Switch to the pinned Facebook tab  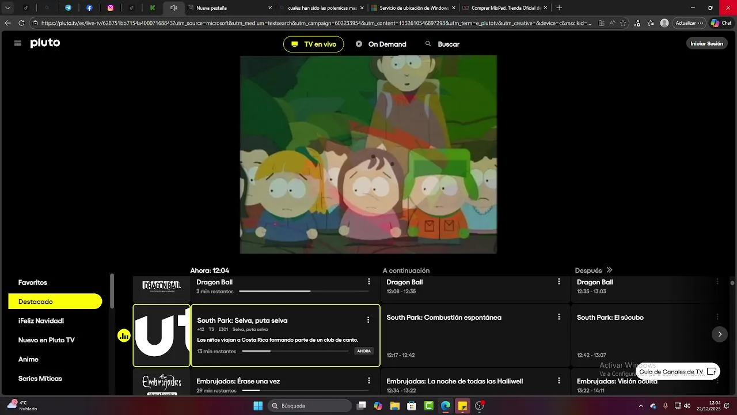89,8
